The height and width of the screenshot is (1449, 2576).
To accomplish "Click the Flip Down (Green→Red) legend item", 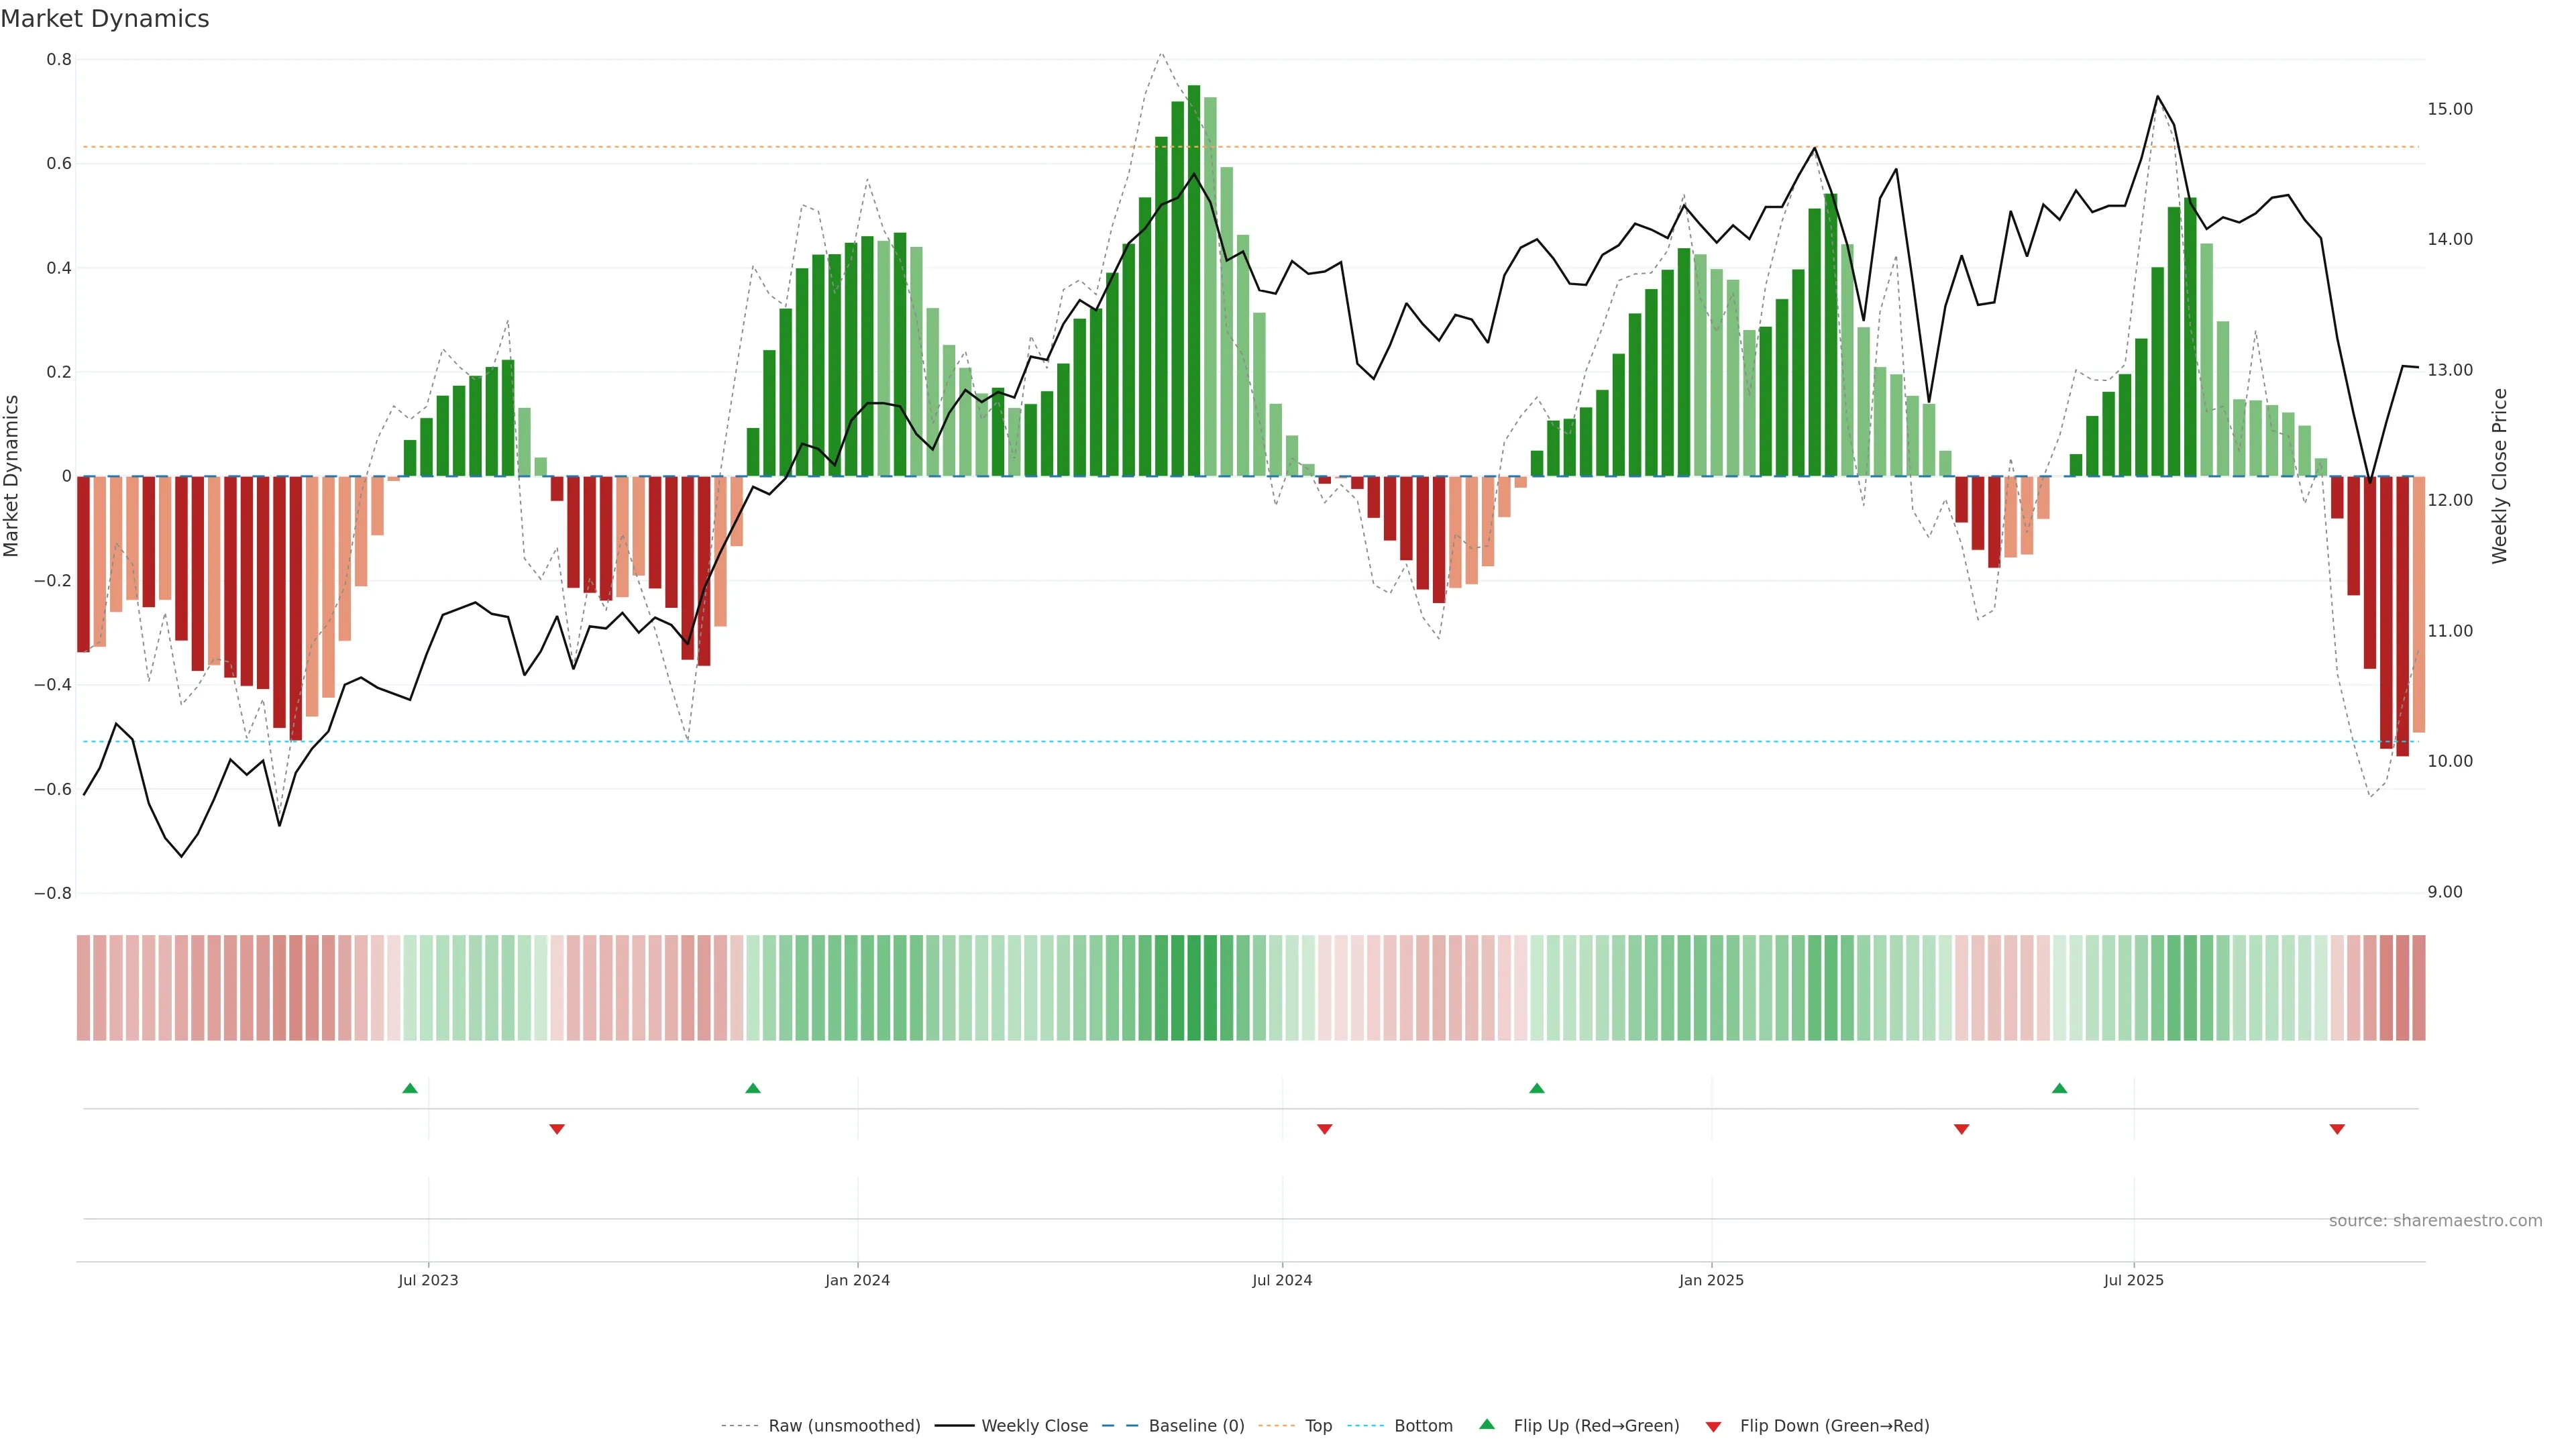I will (1834, 1425).
